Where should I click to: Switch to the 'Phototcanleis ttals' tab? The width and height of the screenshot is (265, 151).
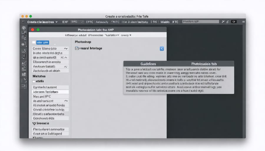(204, 64)
